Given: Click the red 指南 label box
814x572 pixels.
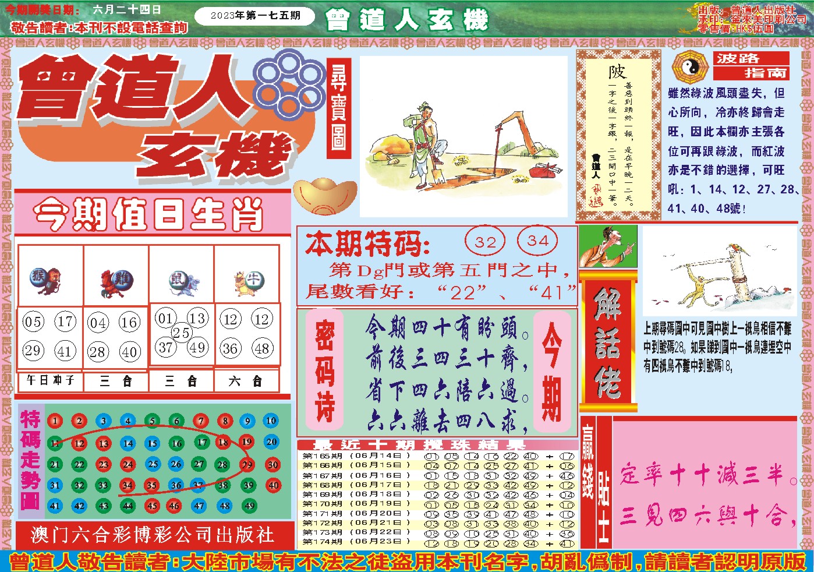Looking at the screenshot, I should pyautogui.click(x=751, y=73).
